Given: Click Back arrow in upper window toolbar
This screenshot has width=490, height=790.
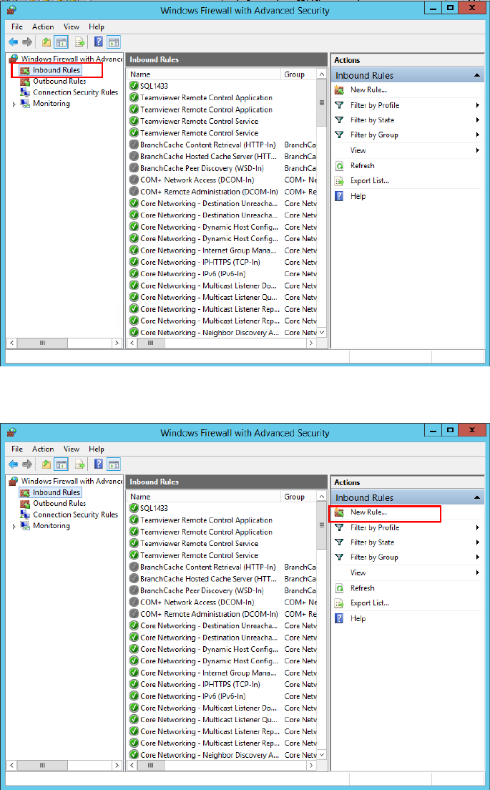Looking at the screenshot, I should click(13, 42).
